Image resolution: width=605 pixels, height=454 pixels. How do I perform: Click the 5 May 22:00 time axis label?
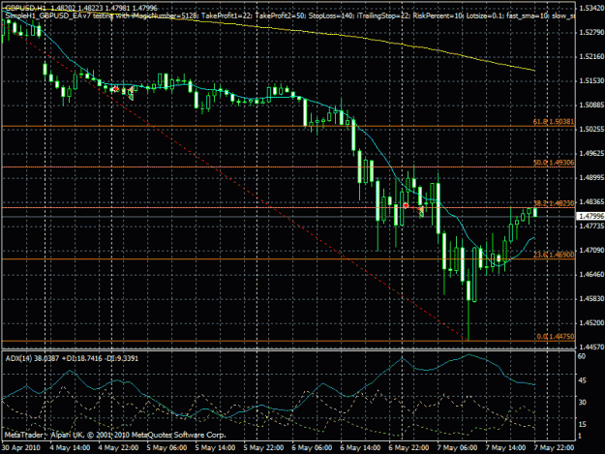(263, 448)
